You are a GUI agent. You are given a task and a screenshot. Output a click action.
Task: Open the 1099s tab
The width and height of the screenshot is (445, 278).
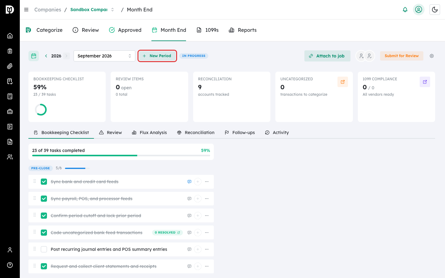(x=208, y=30)
